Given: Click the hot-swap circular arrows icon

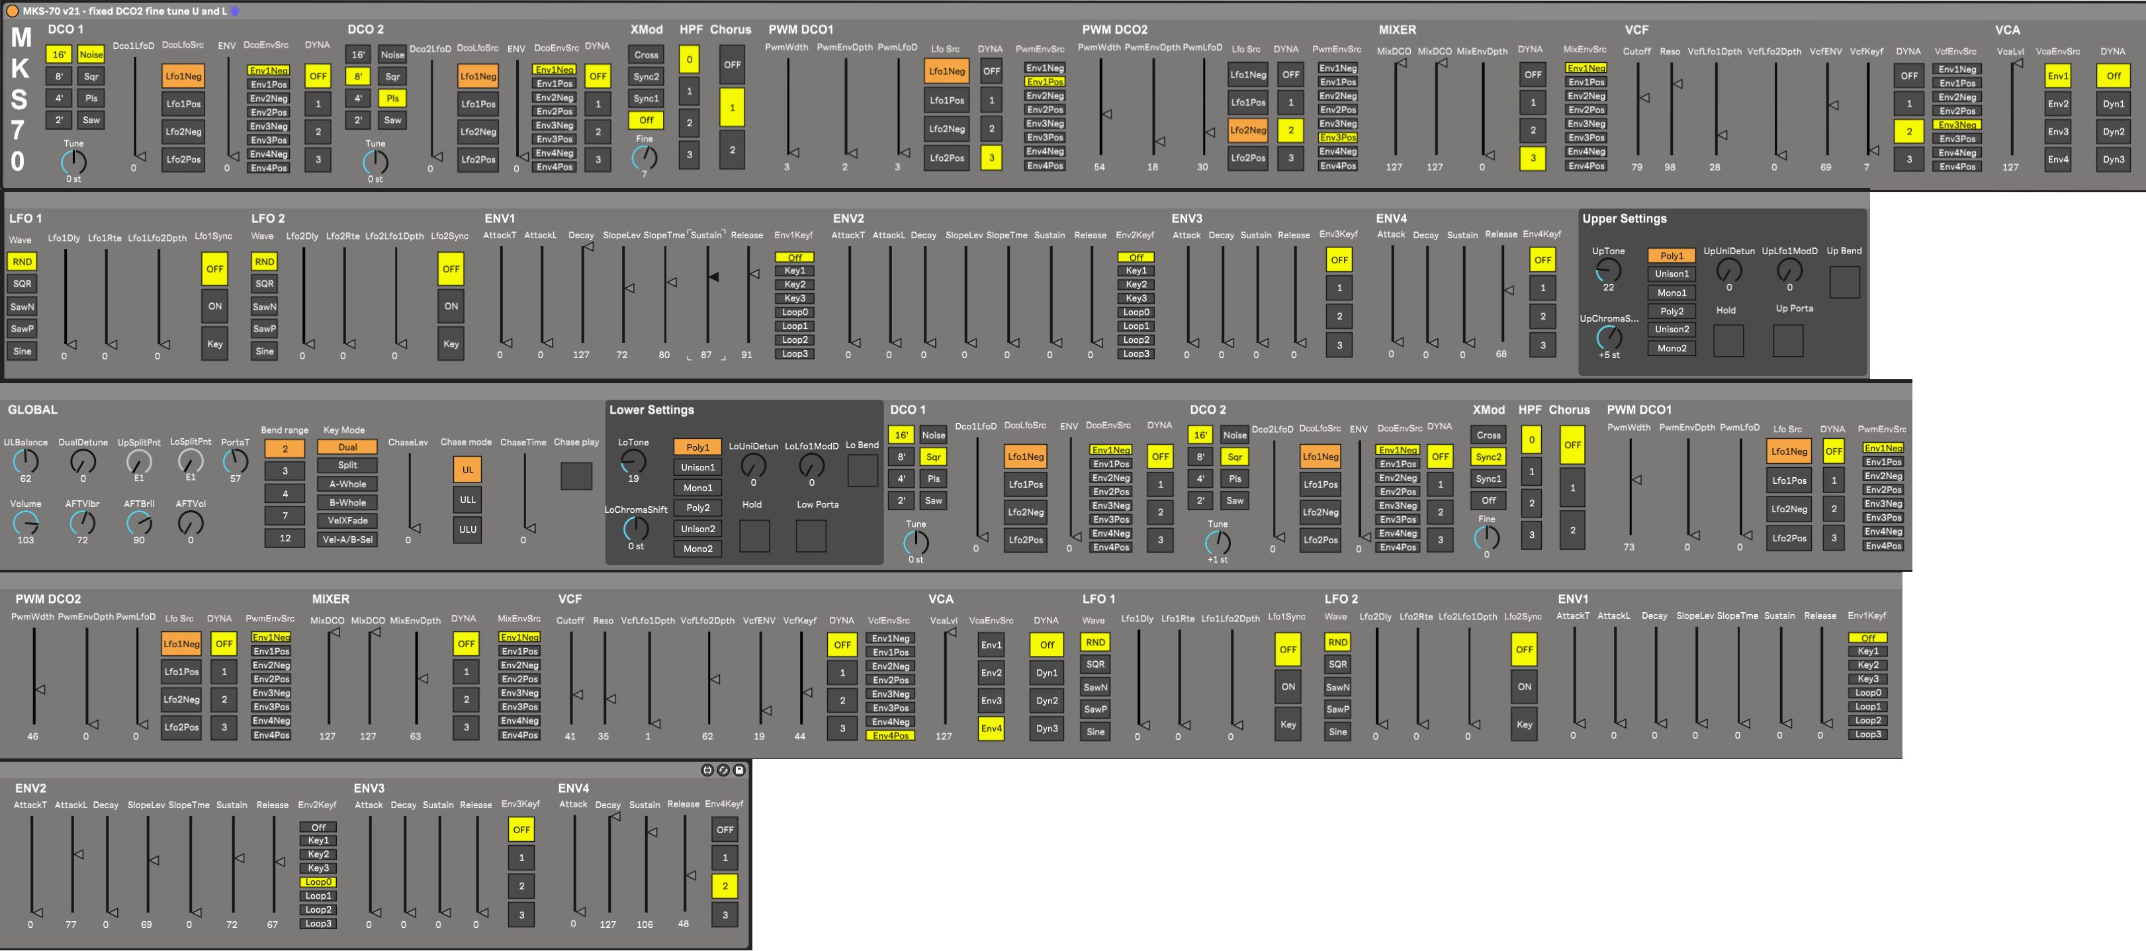Looking at the screenshot, I should (x=723, y=770).
